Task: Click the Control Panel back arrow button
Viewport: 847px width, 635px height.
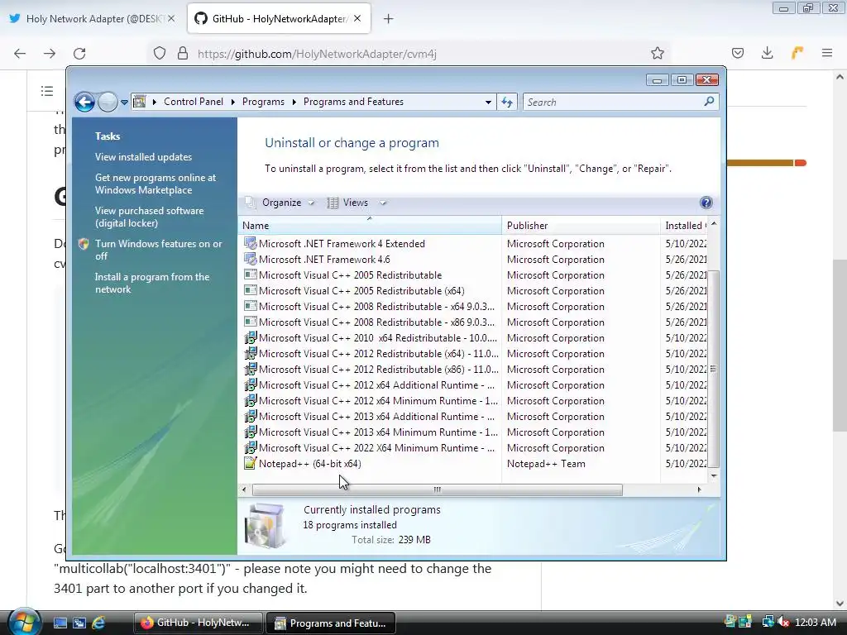Action: 85,102
